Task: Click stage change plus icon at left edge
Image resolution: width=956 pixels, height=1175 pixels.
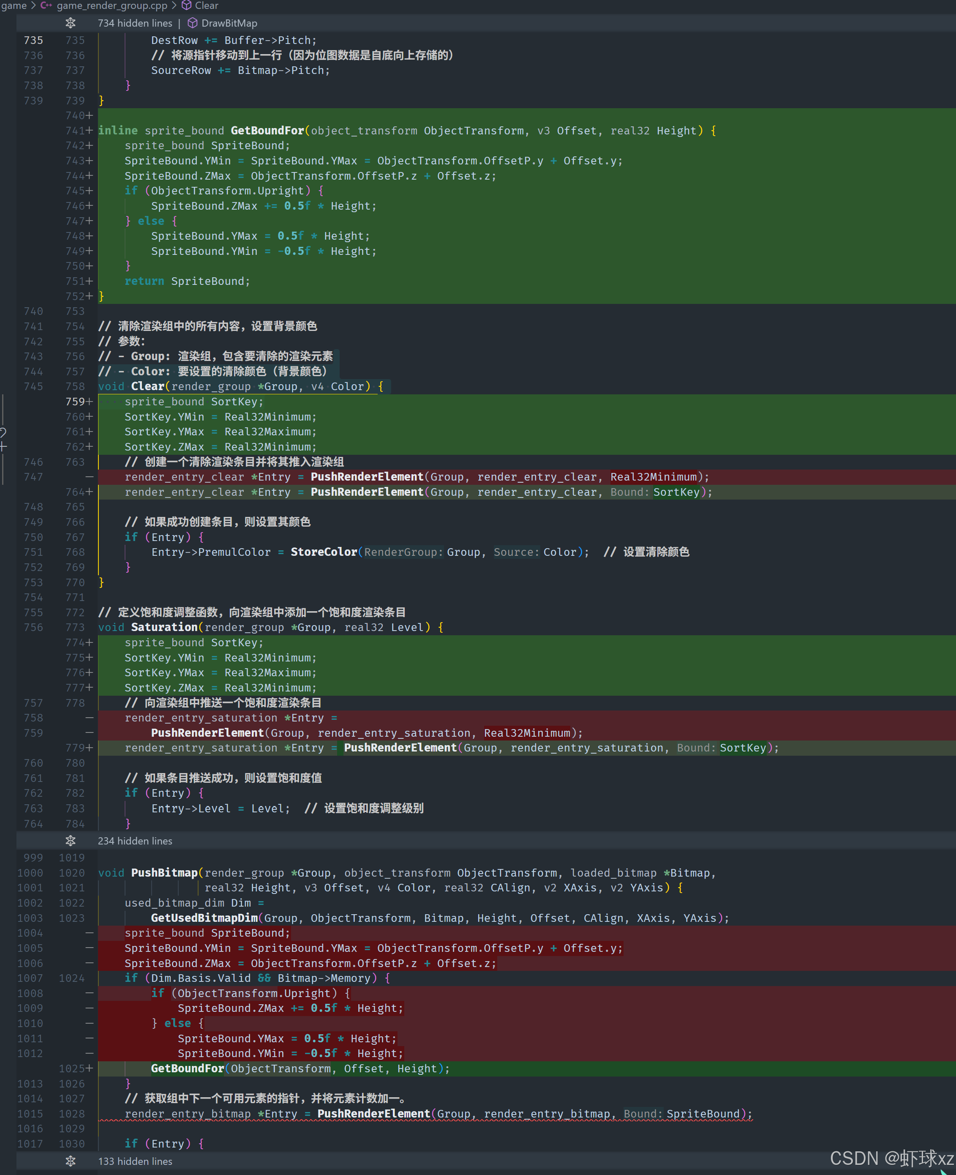Action: coord(3,447)
